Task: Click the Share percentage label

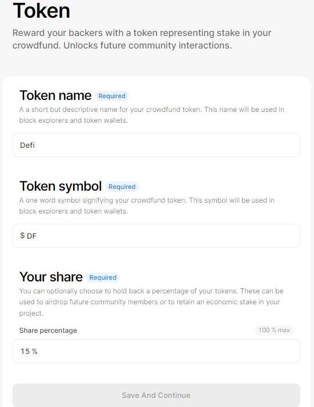Action: pos(48,331)
